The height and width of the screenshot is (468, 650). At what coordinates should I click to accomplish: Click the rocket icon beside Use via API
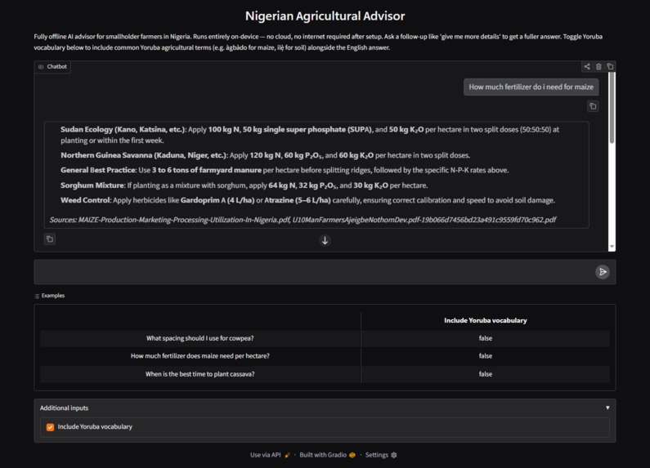coord(287,455)
